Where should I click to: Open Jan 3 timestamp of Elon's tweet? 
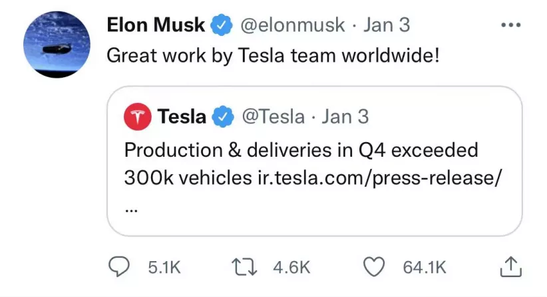(387, 25)
